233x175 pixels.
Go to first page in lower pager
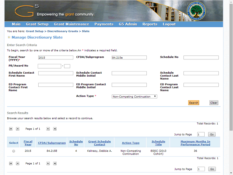[11, 163]
